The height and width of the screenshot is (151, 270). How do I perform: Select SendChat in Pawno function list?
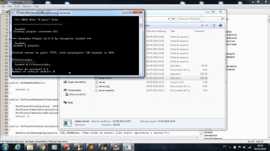(211, 135)
